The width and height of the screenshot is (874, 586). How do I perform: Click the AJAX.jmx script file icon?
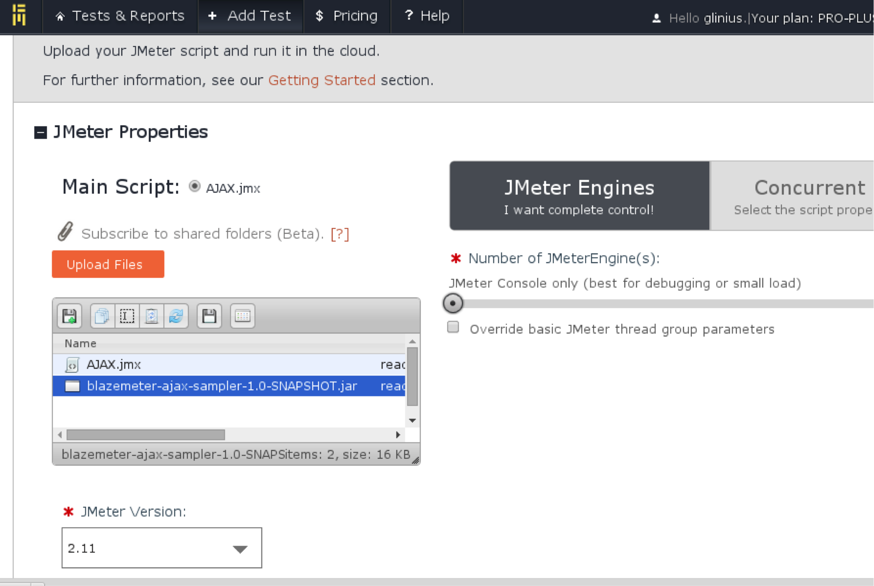pyautogui.click(x=72, y=365)
